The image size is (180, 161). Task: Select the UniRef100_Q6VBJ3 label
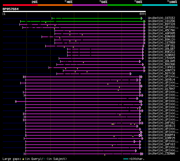coord(161,126)
